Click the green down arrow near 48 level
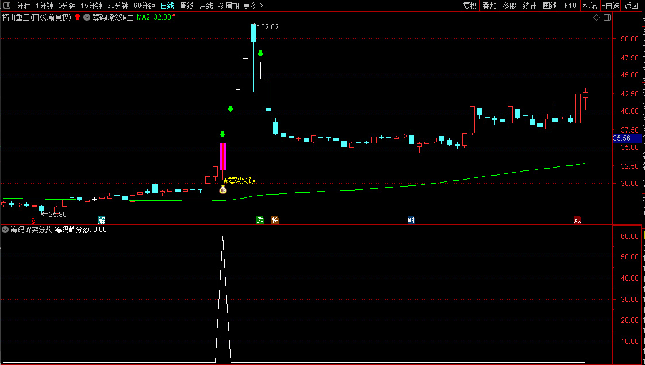 pos(260,53)
